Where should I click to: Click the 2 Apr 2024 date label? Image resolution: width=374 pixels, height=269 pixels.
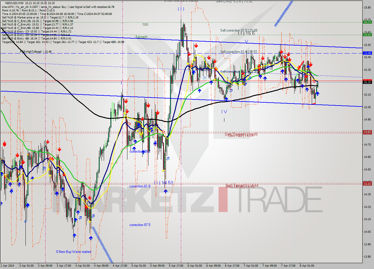pos(7,266)
